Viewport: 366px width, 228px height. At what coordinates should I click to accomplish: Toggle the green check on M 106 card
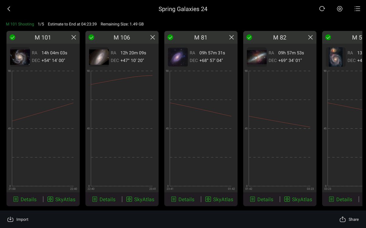tap(91, 37)
